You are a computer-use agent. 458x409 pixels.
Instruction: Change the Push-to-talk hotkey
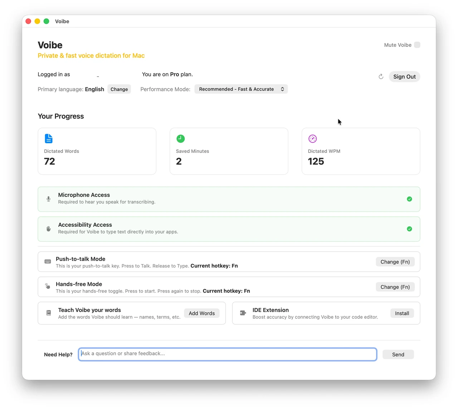[x=395, y=262]
